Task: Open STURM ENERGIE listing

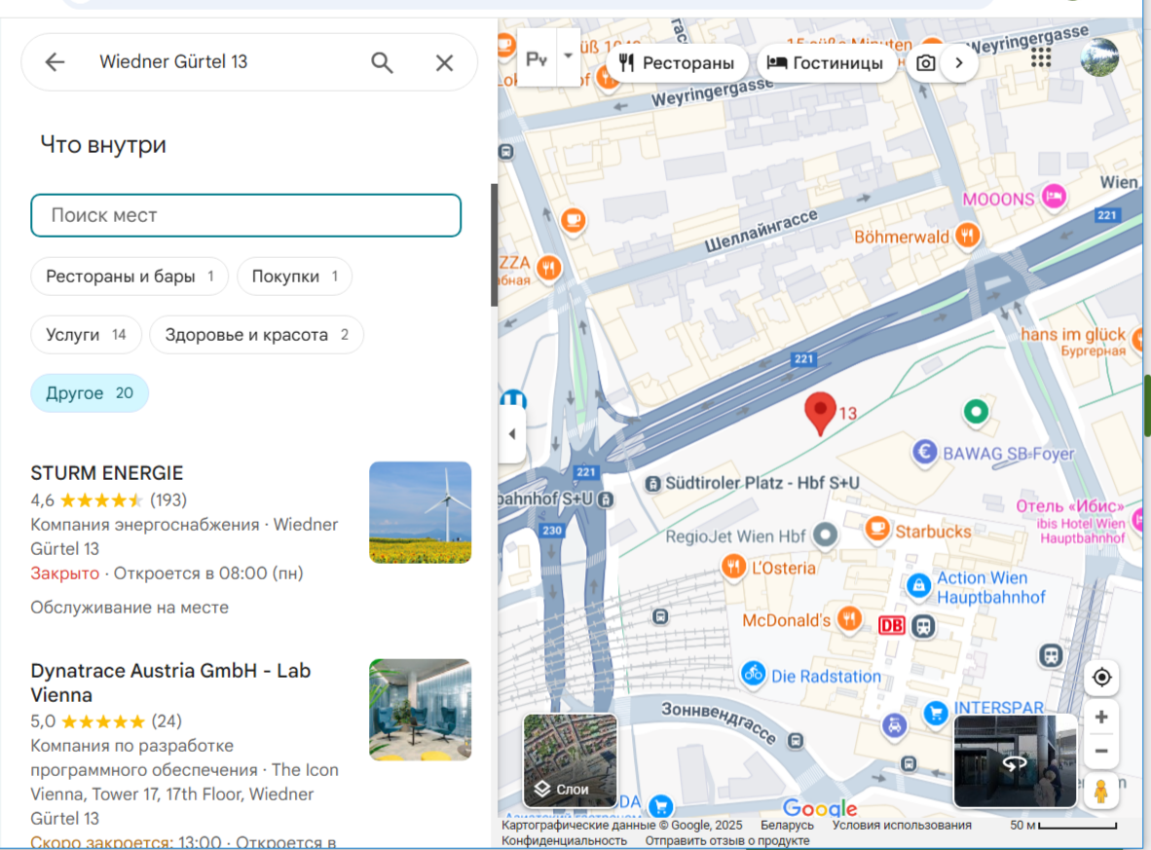Action: (106, 473)
